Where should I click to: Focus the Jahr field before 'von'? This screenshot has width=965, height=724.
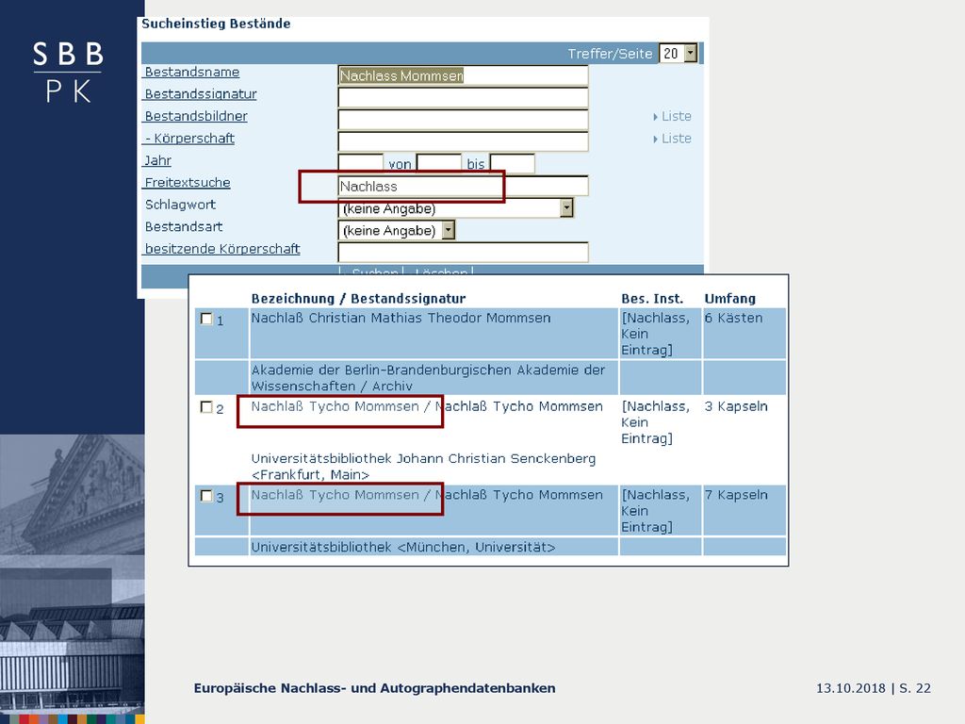click(361, 164)
